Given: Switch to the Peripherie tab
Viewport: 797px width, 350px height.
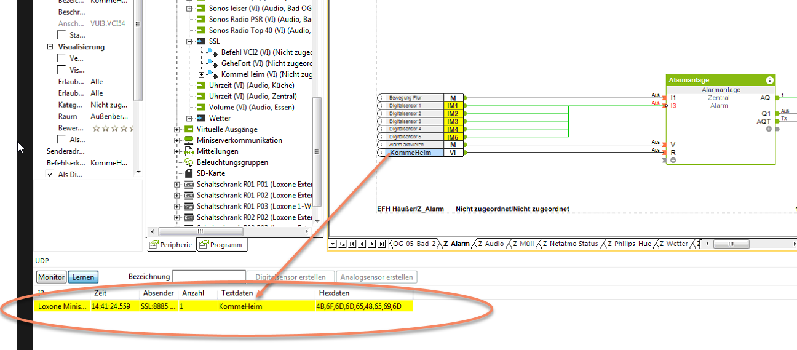Looking at the screenshot, I should 172,245.
